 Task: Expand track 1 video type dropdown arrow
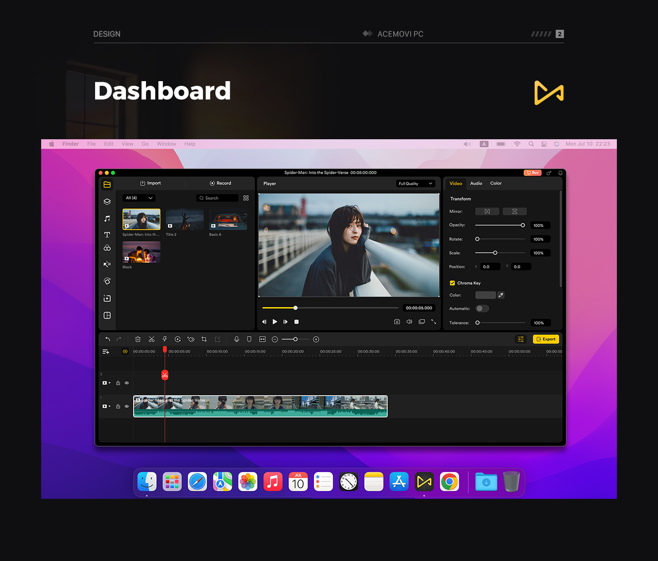point(109,406)
